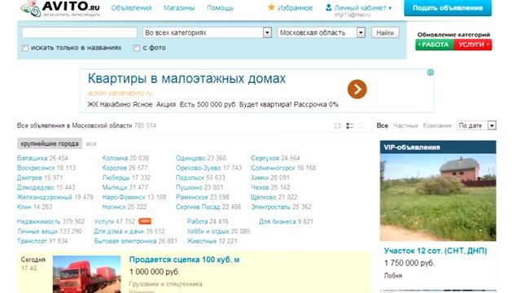Click the VIP land plot photo
The width and height of the screenshot is (521, 293).
point(438,197)
